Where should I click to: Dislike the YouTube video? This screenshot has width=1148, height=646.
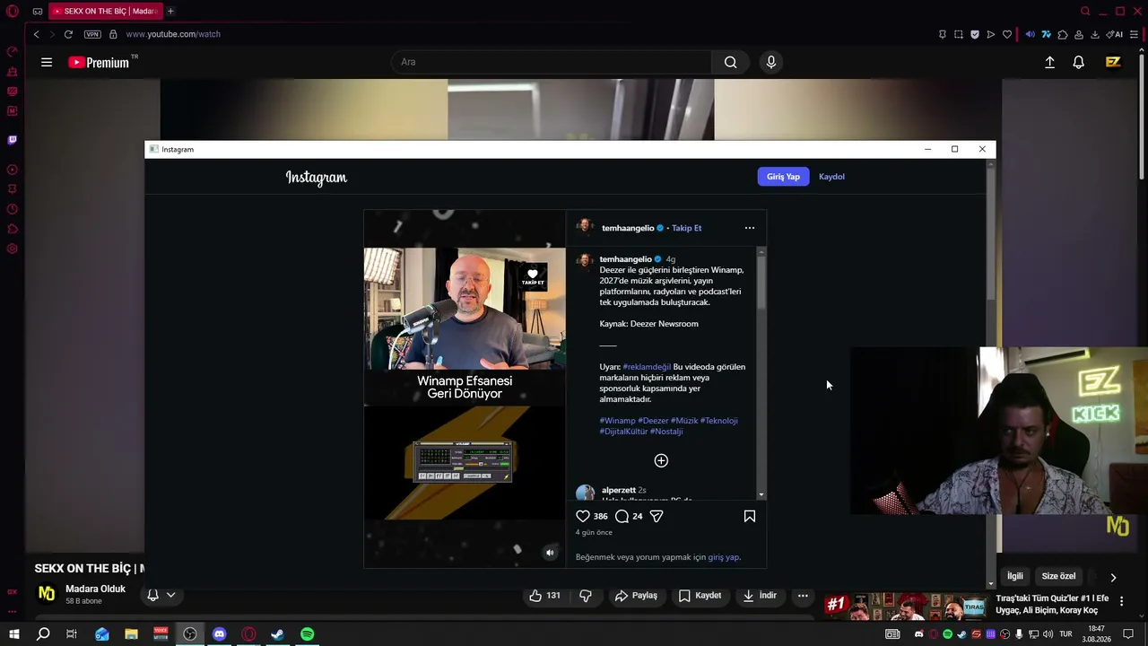coord(586,596)
